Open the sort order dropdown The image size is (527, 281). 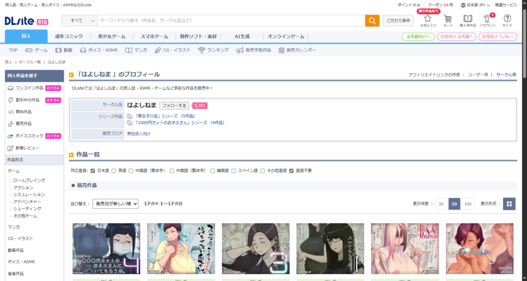pos(115,204)
